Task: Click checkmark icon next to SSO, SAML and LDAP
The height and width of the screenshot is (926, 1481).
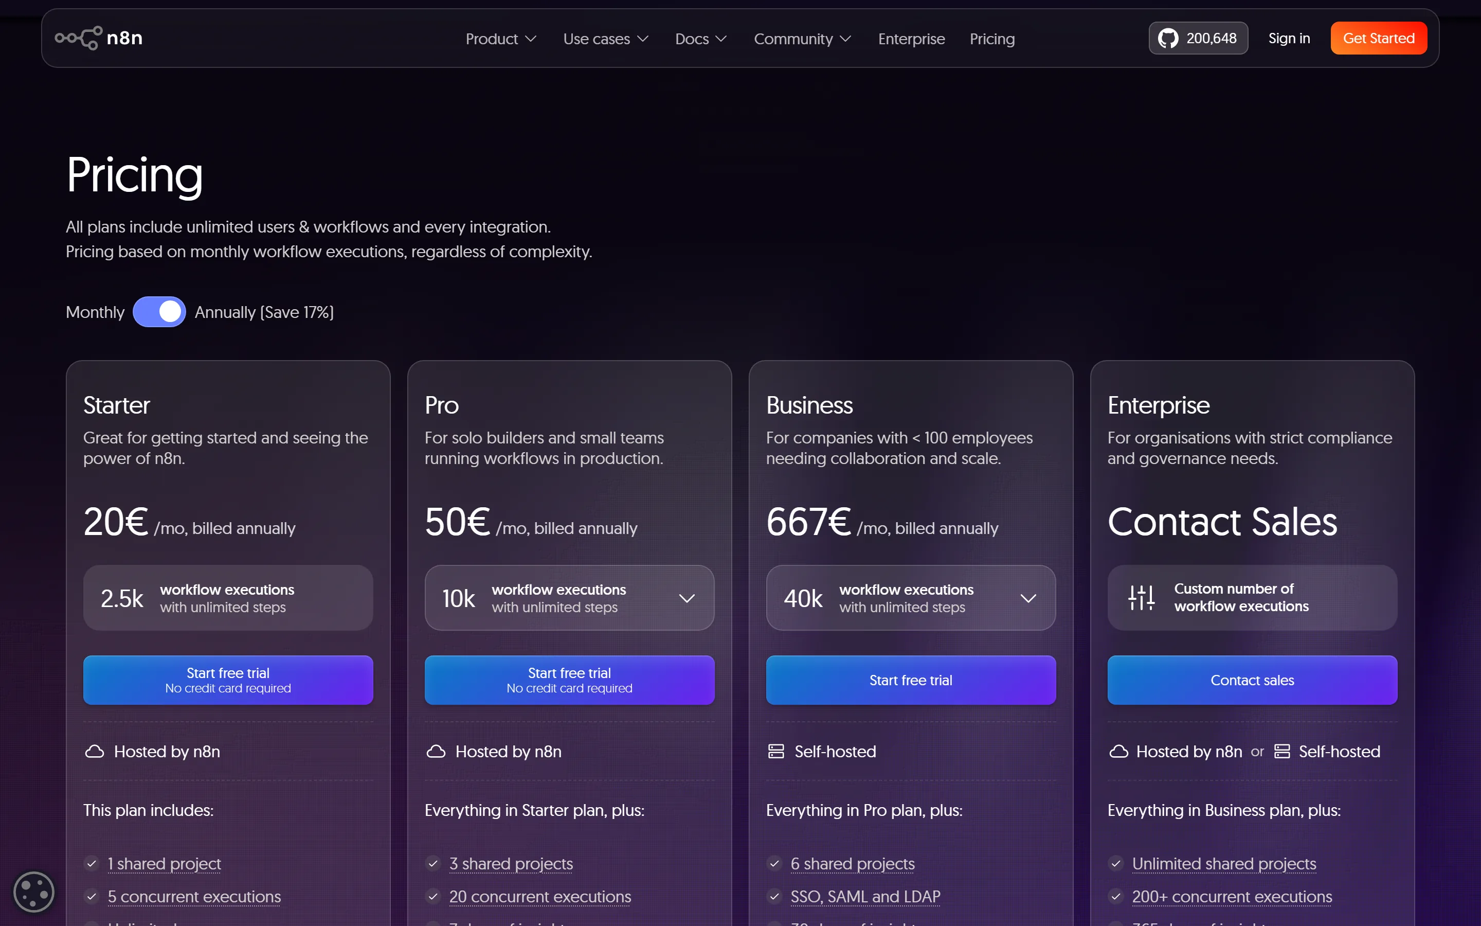Action: pyautogui.click(x=775, y=897)
